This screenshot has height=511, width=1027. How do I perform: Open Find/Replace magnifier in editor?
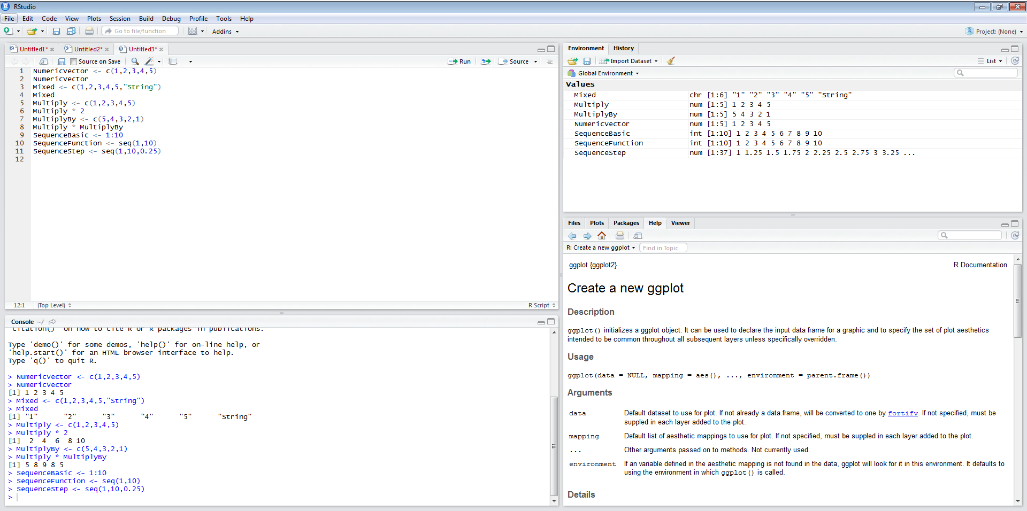click(x=135, y=61)
